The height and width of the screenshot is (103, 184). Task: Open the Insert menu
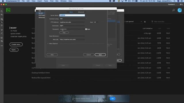(40, 1)
